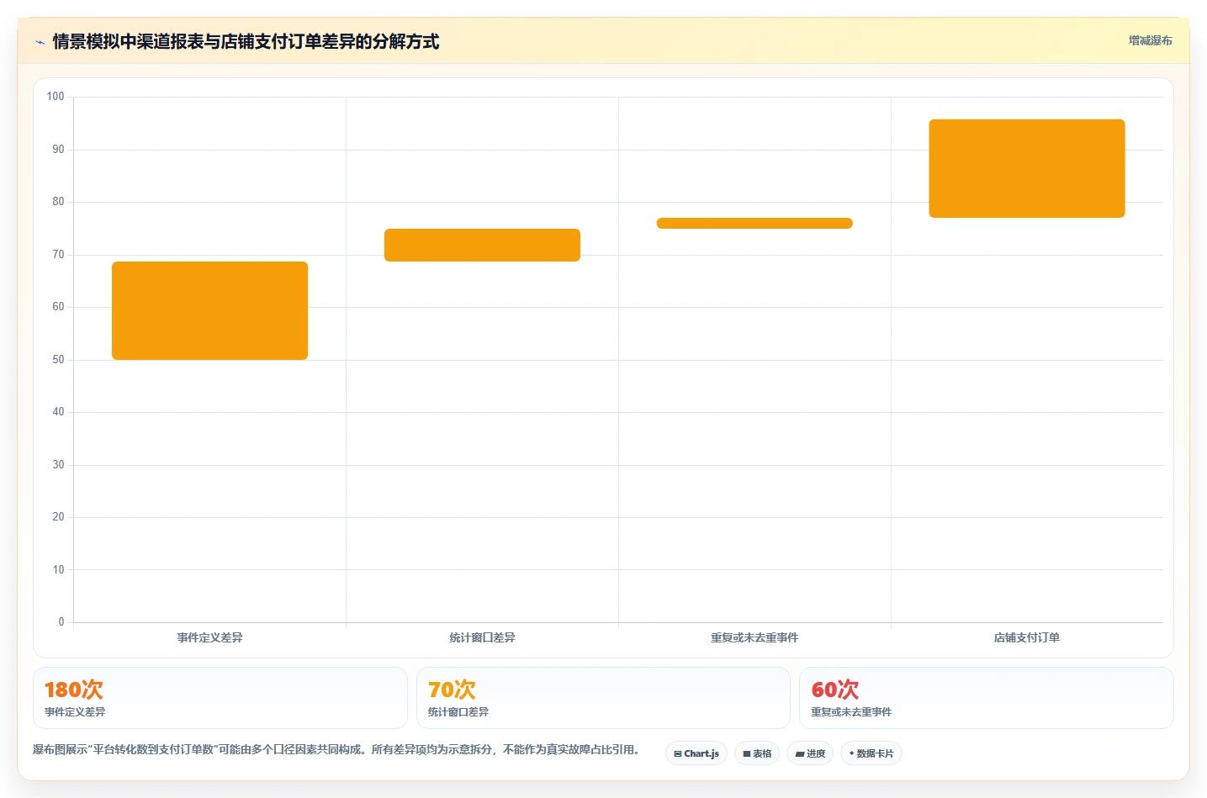Click the y-axis value 100
This screenshot has height=798, width=1207.
[56, 97]
